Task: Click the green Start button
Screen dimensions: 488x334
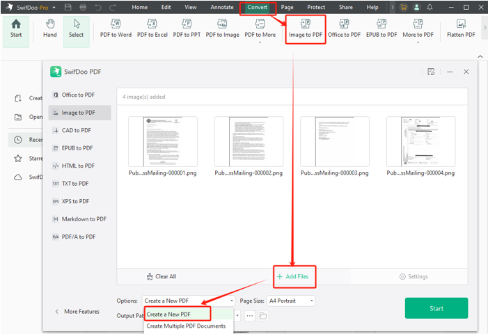Action: 436,308
